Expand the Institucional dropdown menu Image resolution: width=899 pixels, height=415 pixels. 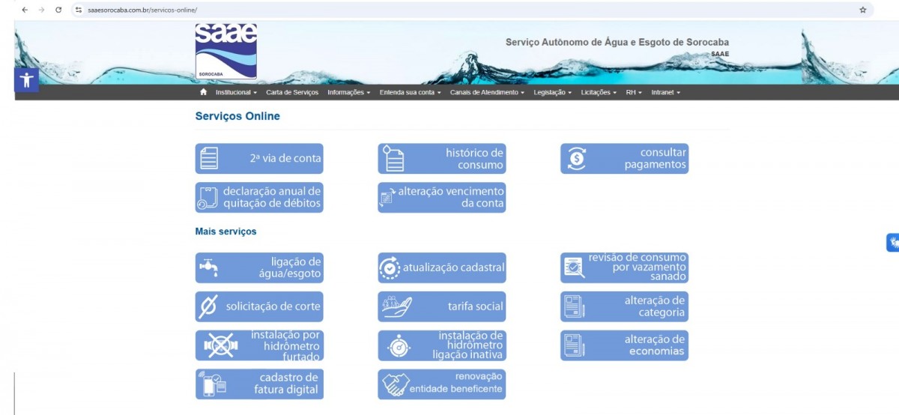(236, 92)
